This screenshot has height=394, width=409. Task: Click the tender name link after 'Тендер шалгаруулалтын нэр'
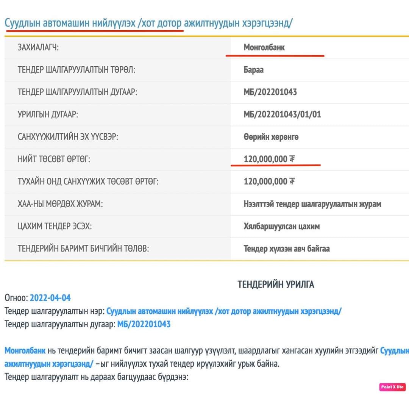tap(224, 311)
